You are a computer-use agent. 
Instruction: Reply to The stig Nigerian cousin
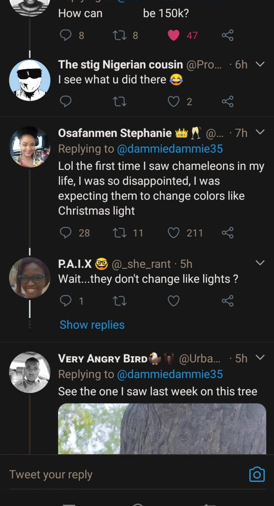click(66, 101)
